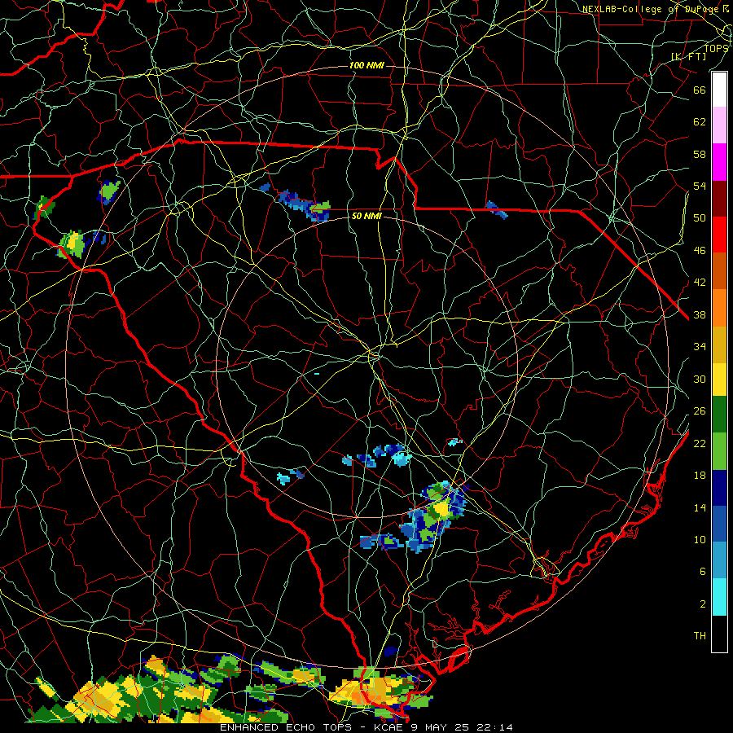Screen dimensions: 733x733
Task: Click the legend number 10
Action: pyautogui.click(x=700, y=539)
